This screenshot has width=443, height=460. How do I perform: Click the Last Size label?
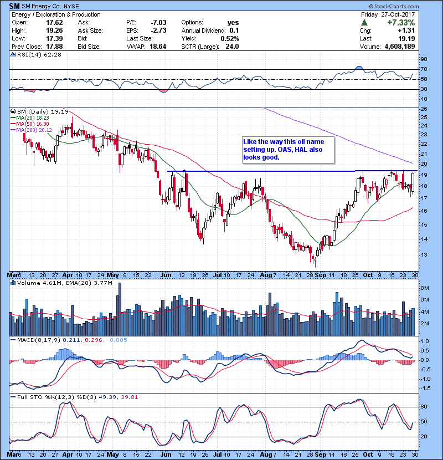(x=140, y=38)
